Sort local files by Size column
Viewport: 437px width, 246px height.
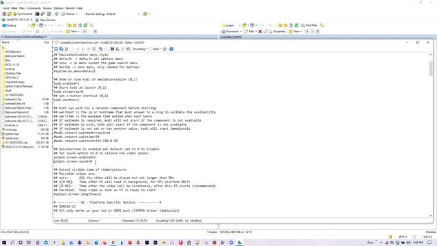click(x=46, y=42)
